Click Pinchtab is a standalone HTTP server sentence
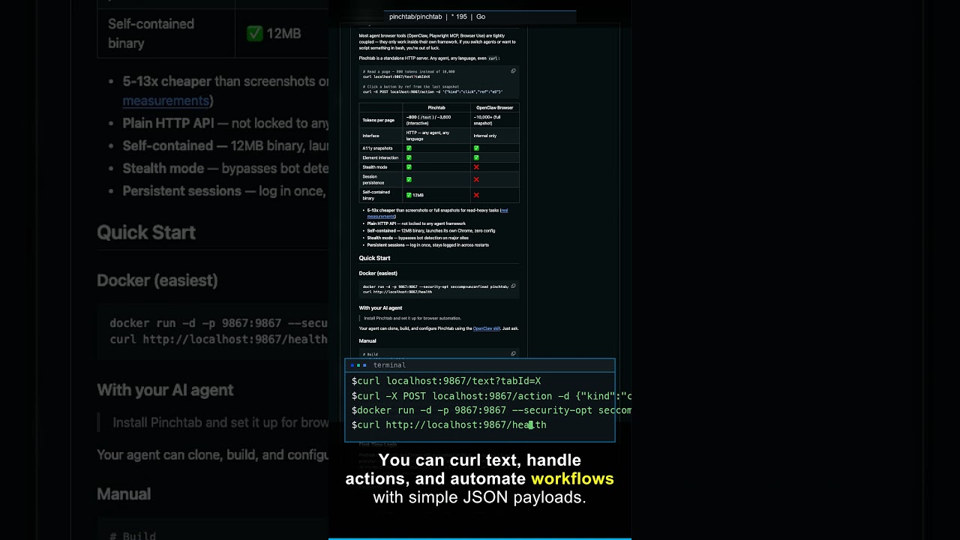The height and width of the screenshot is (540, 960). [x=429, y=58]
